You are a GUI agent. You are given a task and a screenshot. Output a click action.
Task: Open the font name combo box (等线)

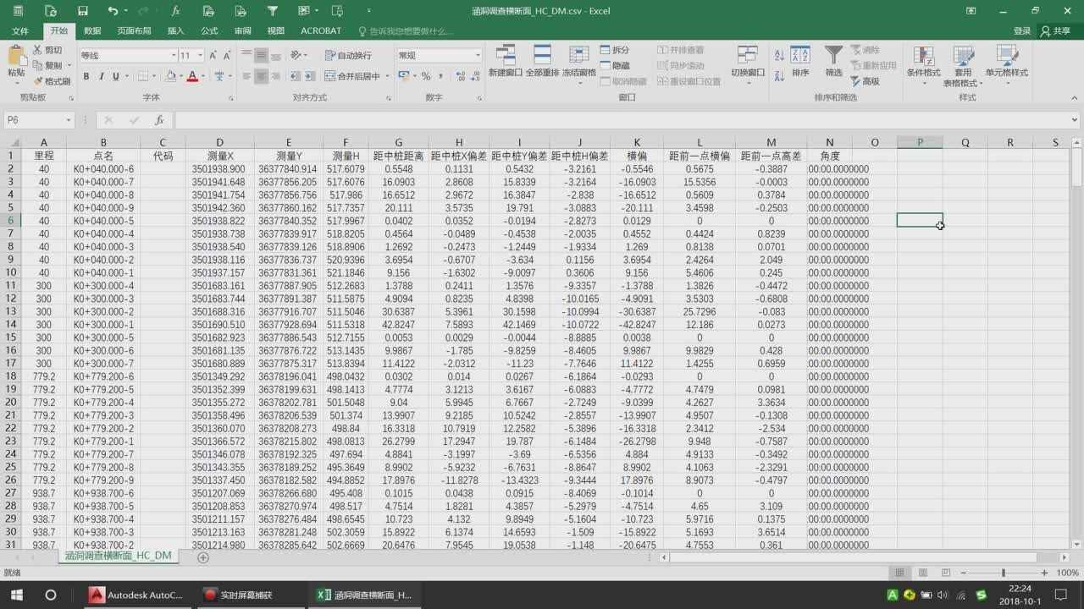pyautogui.click(x=128, y=55)
